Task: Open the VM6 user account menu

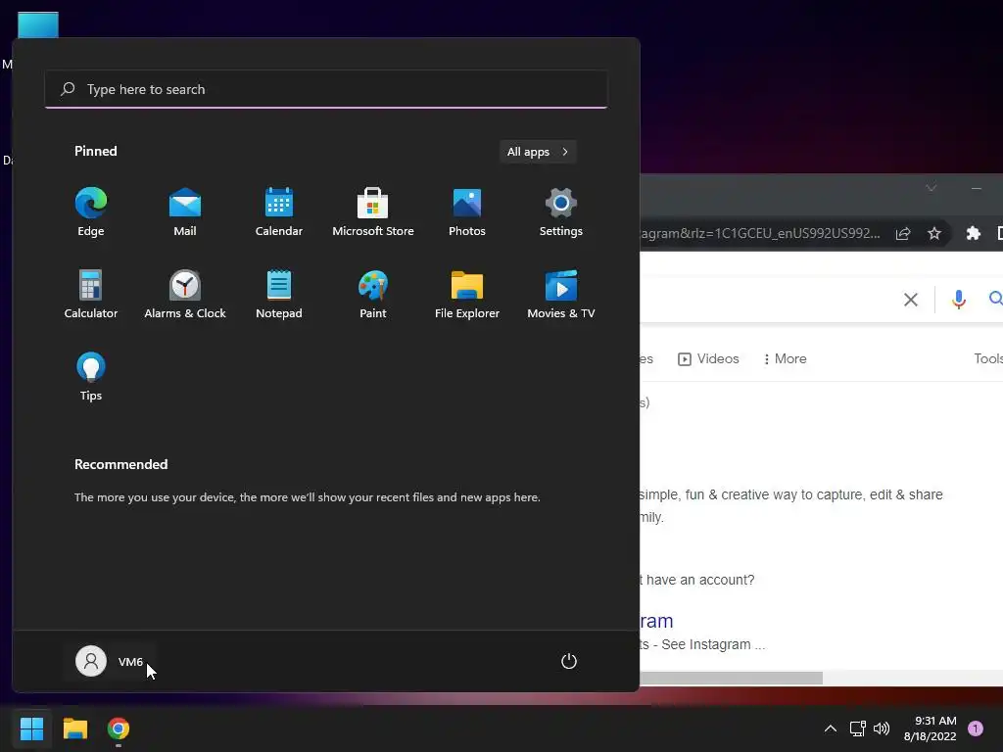Action: pyautogui.click(x=110, y=661)
